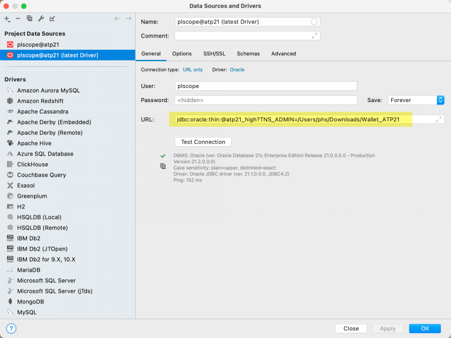Image resolution: width=451 pixels, height=338 pixels.
Task: Open driver settings via wrench icon
Action: click(x=41, y=19)
